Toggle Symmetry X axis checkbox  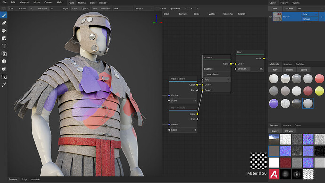pyautogui.click(x=183, y=8)
